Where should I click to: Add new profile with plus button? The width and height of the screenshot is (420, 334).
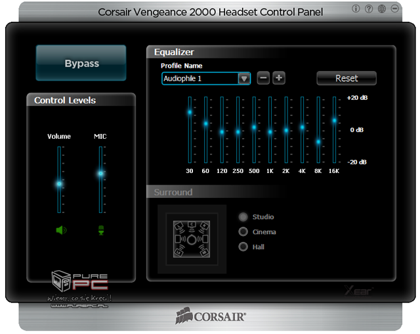pos(279,78)
